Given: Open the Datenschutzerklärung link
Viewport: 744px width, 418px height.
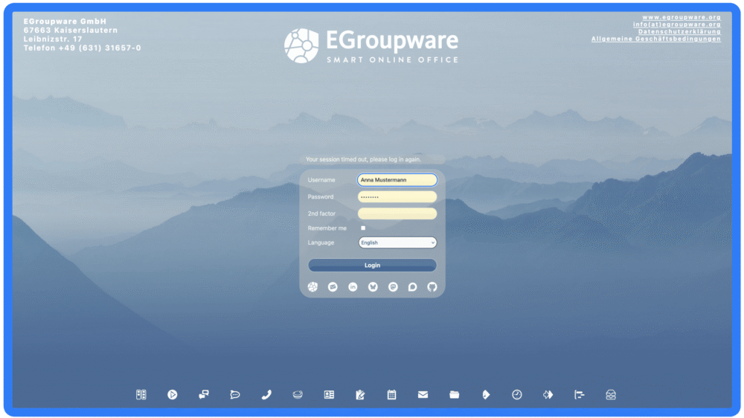Looking at the screenshot, I should coord(679,31).
